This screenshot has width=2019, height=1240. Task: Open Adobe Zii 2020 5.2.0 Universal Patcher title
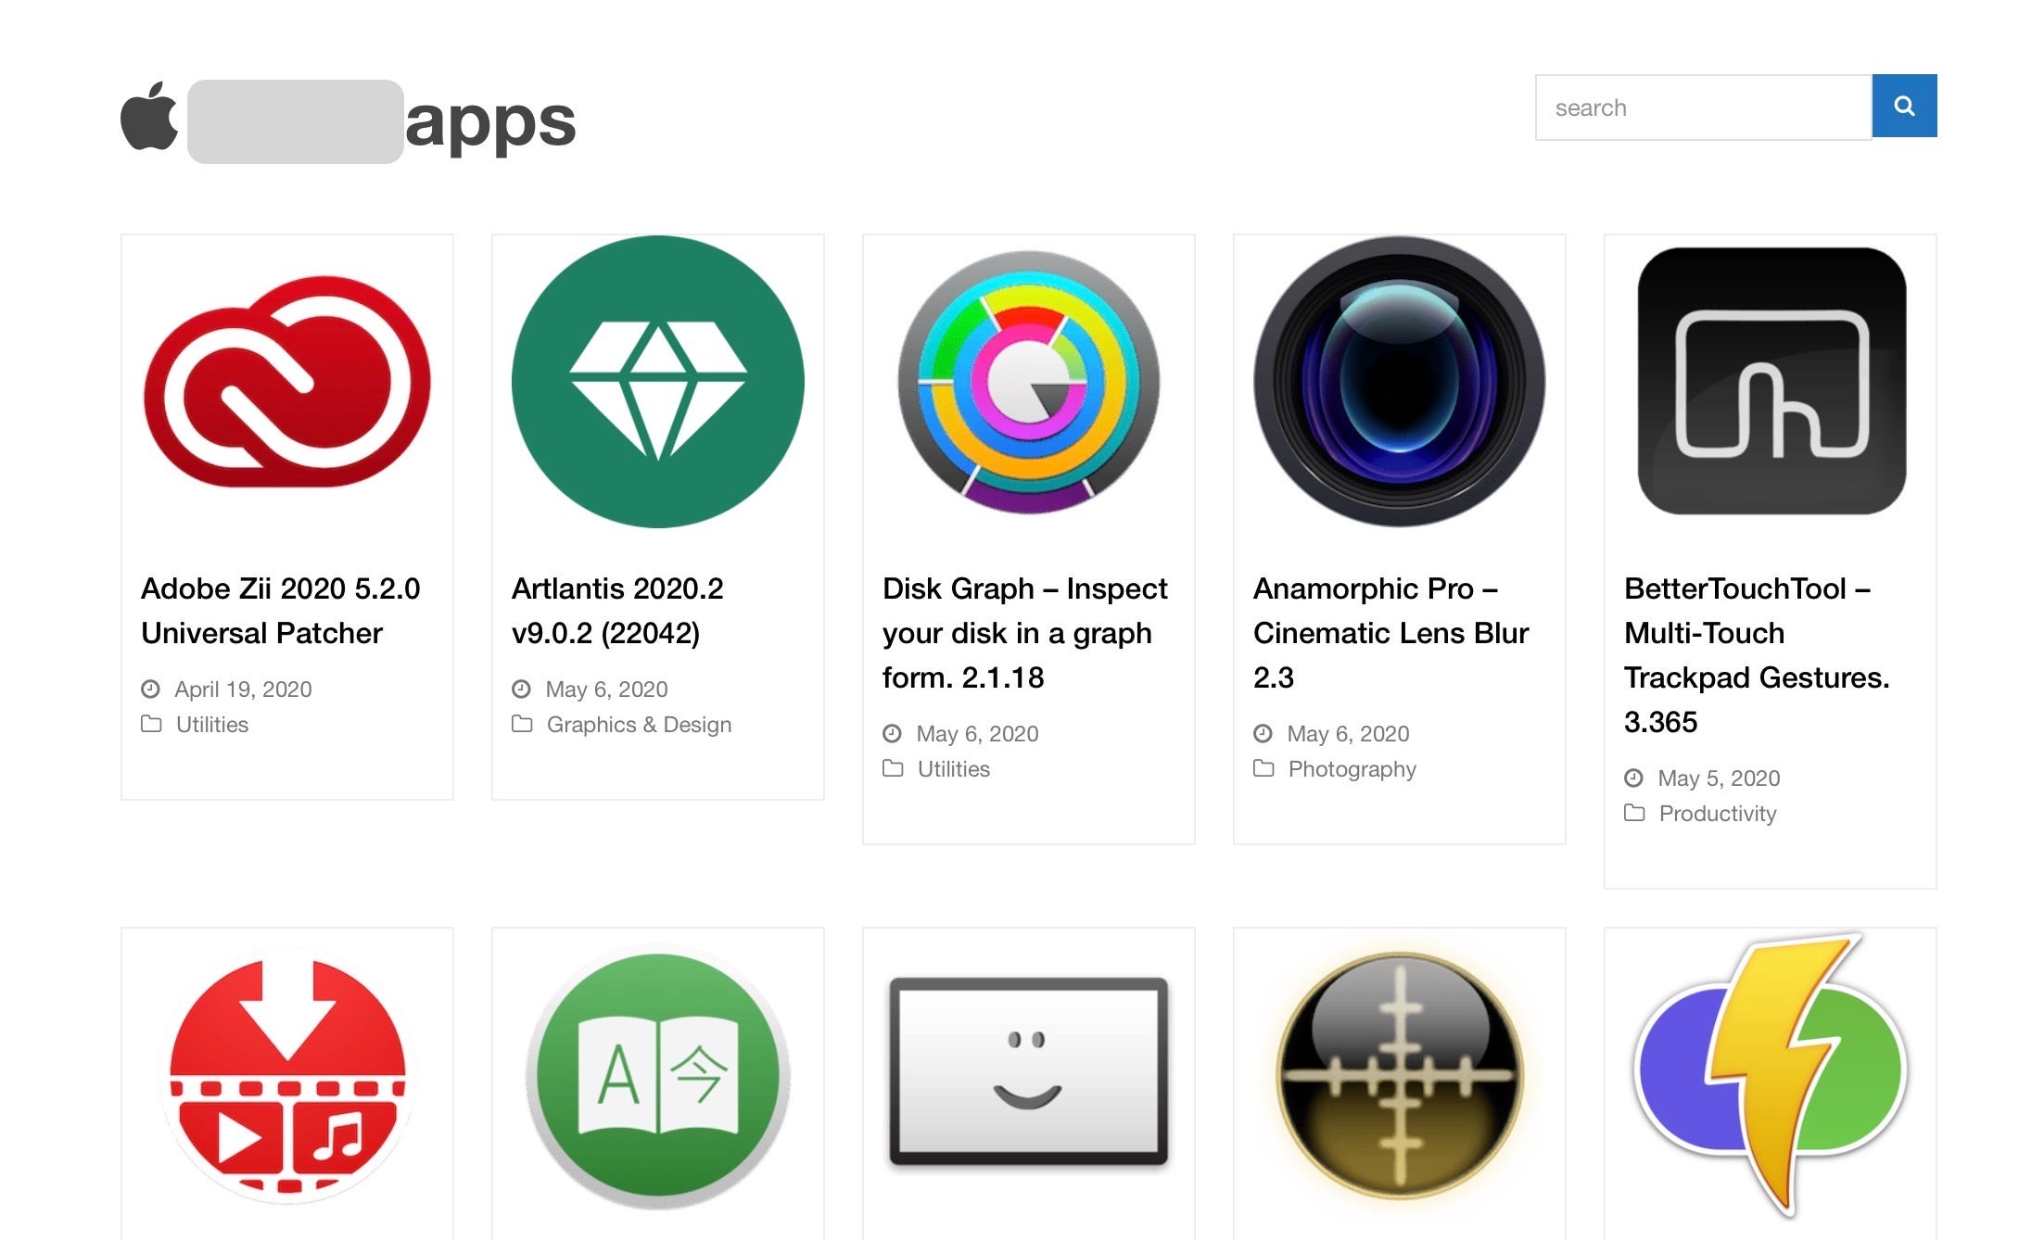280,611
